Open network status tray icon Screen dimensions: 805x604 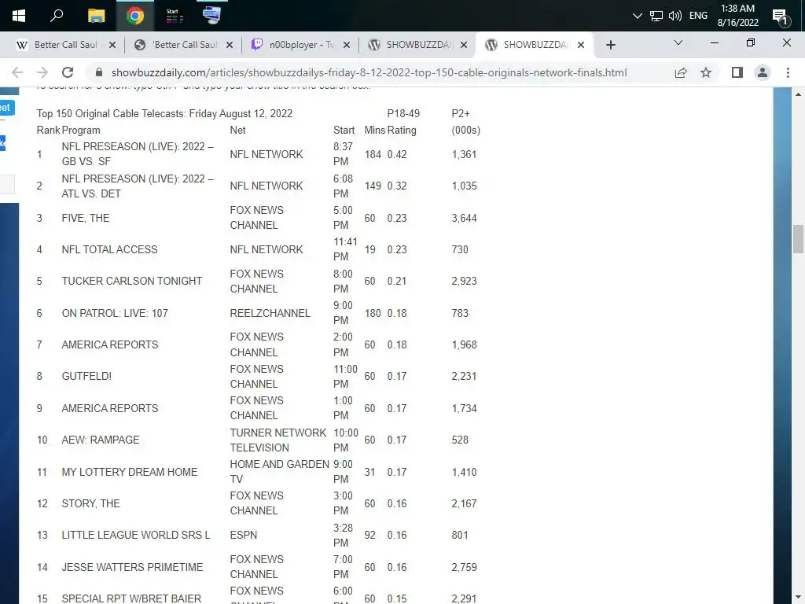(656, 16)
